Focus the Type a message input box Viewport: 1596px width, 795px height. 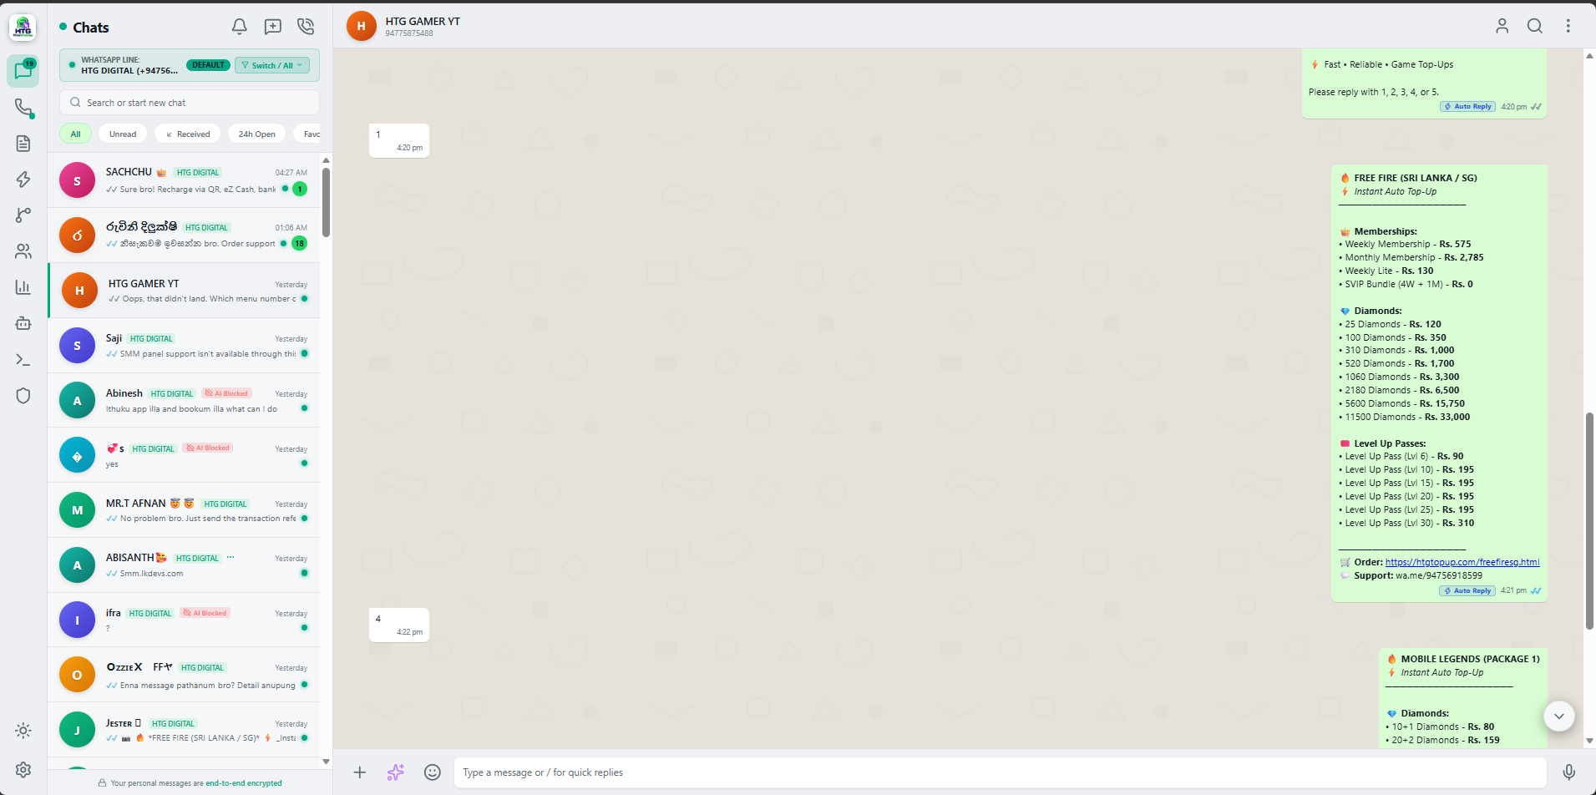tap(1000, 772)
